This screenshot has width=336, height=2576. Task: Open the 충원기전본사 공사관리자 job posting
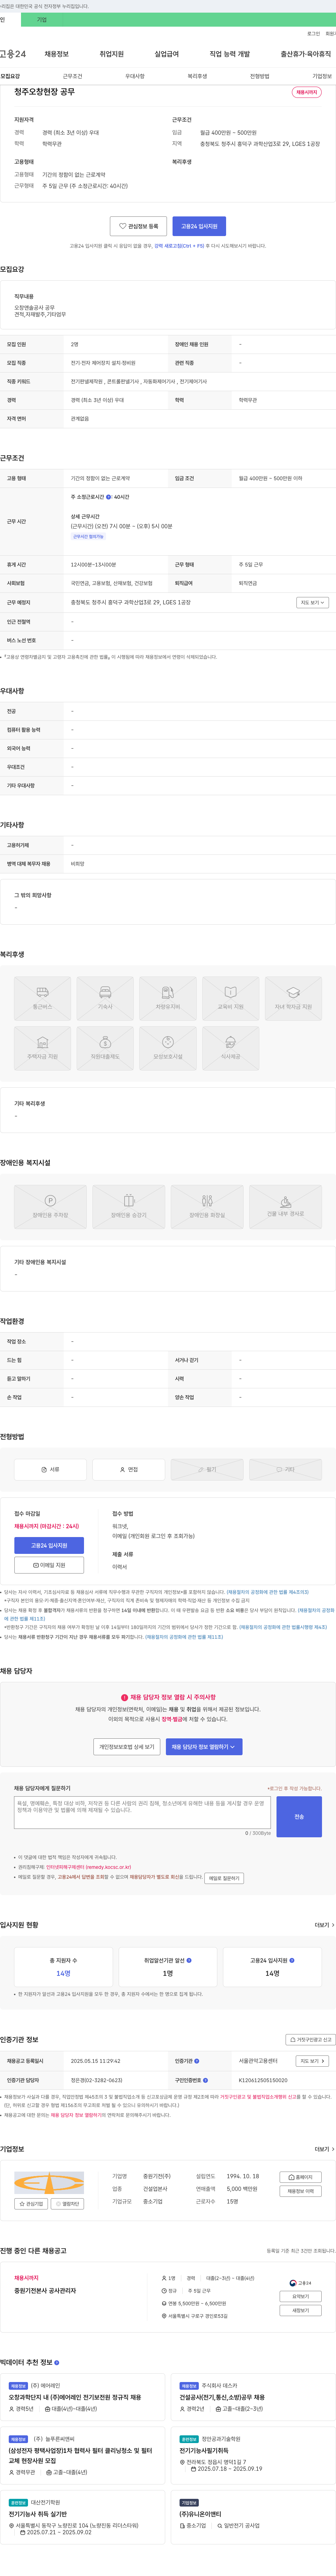pyautogui.click(x=45, y=2291)
